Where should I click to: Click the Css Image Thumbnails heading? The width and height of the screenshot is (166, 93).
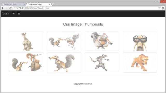click(83, 24)
